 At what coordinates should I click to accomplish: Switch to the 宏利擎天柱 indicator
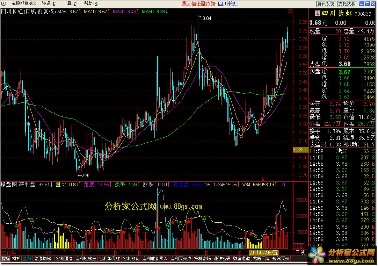[109, 259]
